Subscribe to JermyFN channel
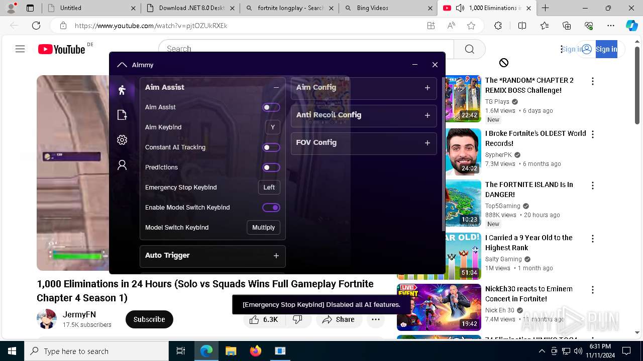The image size is (643, 361). (149, 319)
